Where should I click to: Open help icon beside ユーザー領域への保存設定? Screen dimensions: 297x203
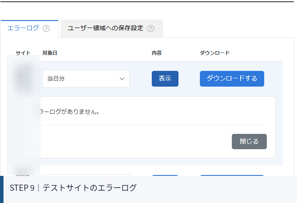150,28
